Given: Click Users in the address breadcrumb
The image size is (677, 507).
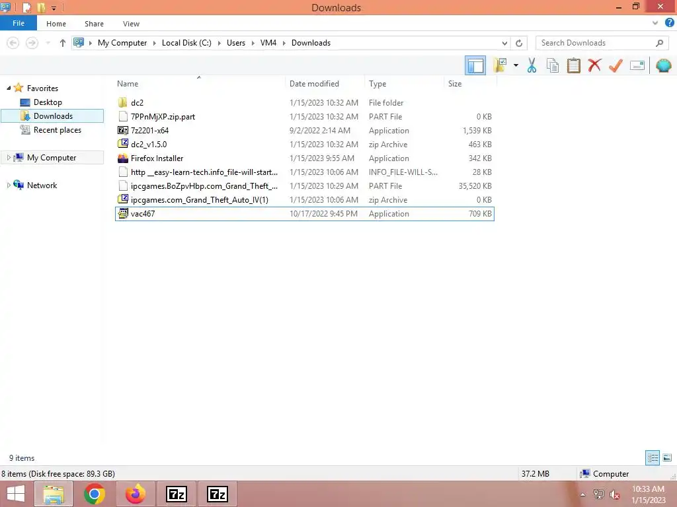Looking at the screenshot, I should pos(236,43).
